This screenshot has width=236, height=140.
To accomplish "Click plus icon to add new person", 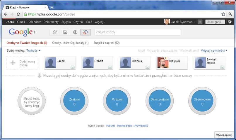I will coord(13,63).
